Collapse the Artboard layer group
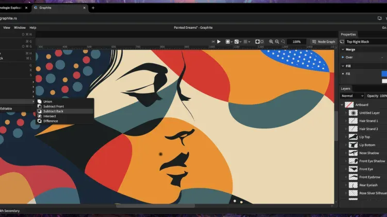This screenshot has width=387, height=217. pyautogui.click(x=342, y=104)
